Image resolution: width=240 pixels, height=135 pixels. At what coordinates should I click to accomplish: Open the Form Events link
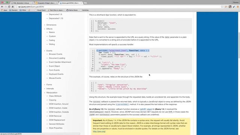(54, 70)
